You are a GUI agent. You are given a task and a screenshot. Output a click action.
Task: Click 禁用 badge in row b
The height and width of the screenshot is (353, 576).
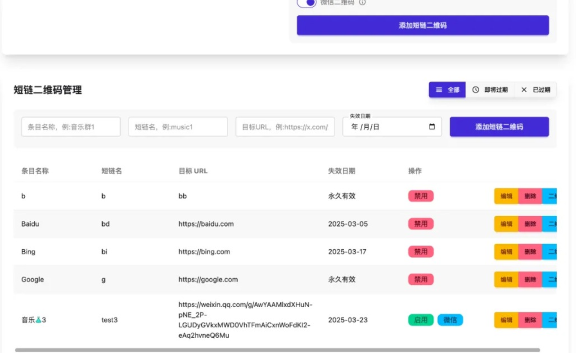pyautogui.click(x=421, y=196)
